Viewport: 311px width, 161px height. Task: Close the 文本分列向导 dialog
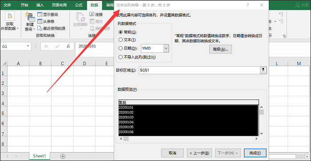coord(262,5)
